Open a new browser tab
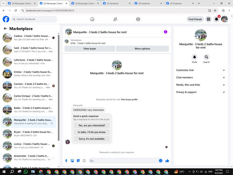Viewport: 233px width, 175px height. click(199, 3)
